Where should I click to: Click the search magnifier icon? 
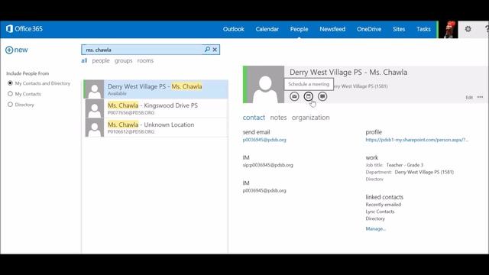click(x=207, y=49)
